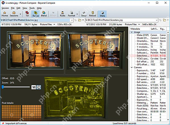
Task: Toggle the Blend view mode
Action: (44, 14)
